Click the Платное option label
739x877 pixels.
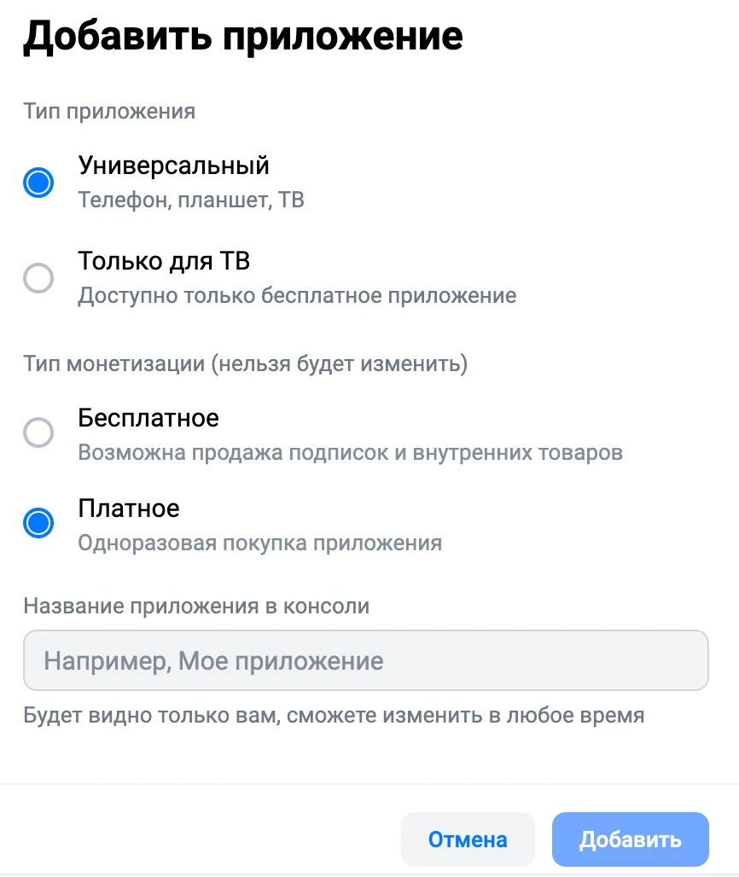[x=129, y=509]
